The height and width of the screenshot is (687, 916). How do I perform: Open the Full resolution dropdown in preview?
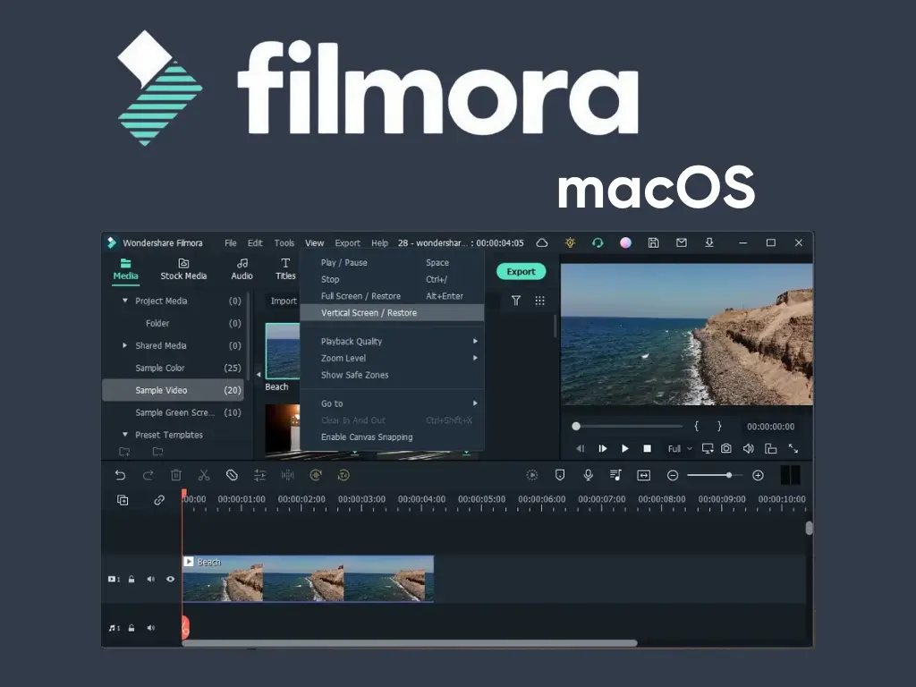(679, 448)
